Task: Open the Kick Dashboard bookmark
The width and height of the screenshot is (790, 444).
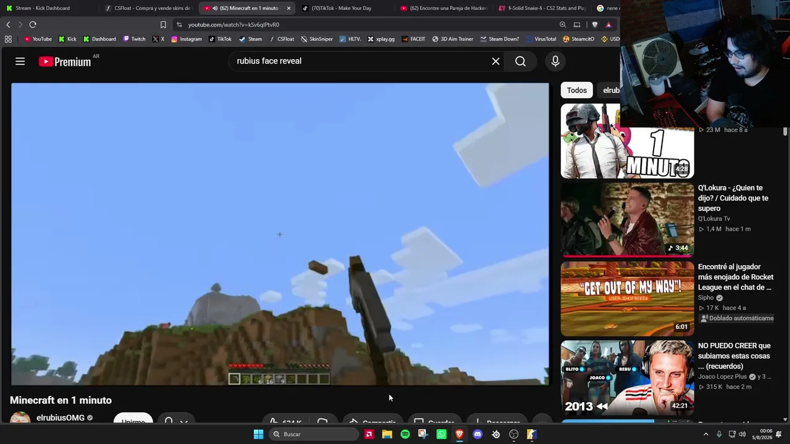Action: (99, 39)
